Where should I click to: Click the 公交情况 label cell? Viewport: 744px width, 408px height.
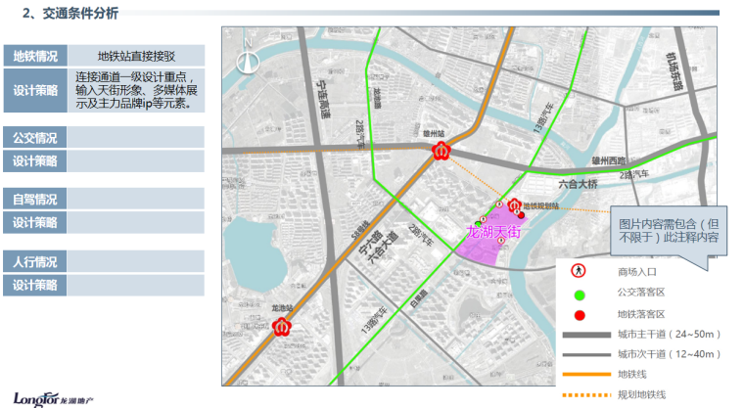click(x=35, y=138)
